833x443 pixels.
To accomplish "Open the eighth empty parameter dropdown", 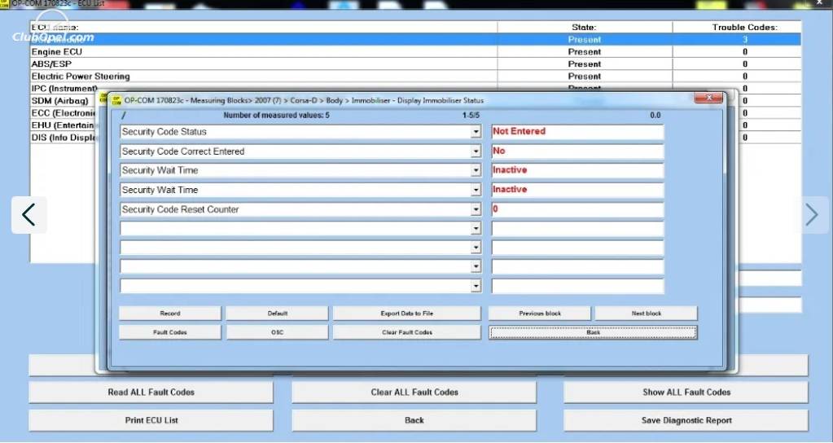I will click(476, 266).
